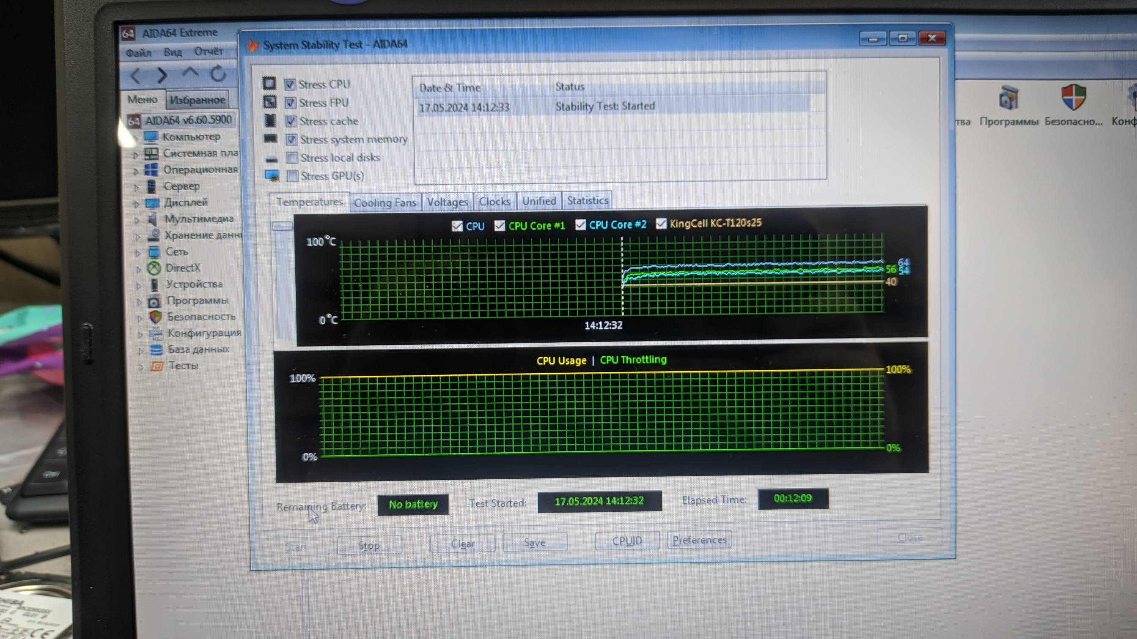
Task: Switch to the Voltages tab
Action: tap(447, 202)
